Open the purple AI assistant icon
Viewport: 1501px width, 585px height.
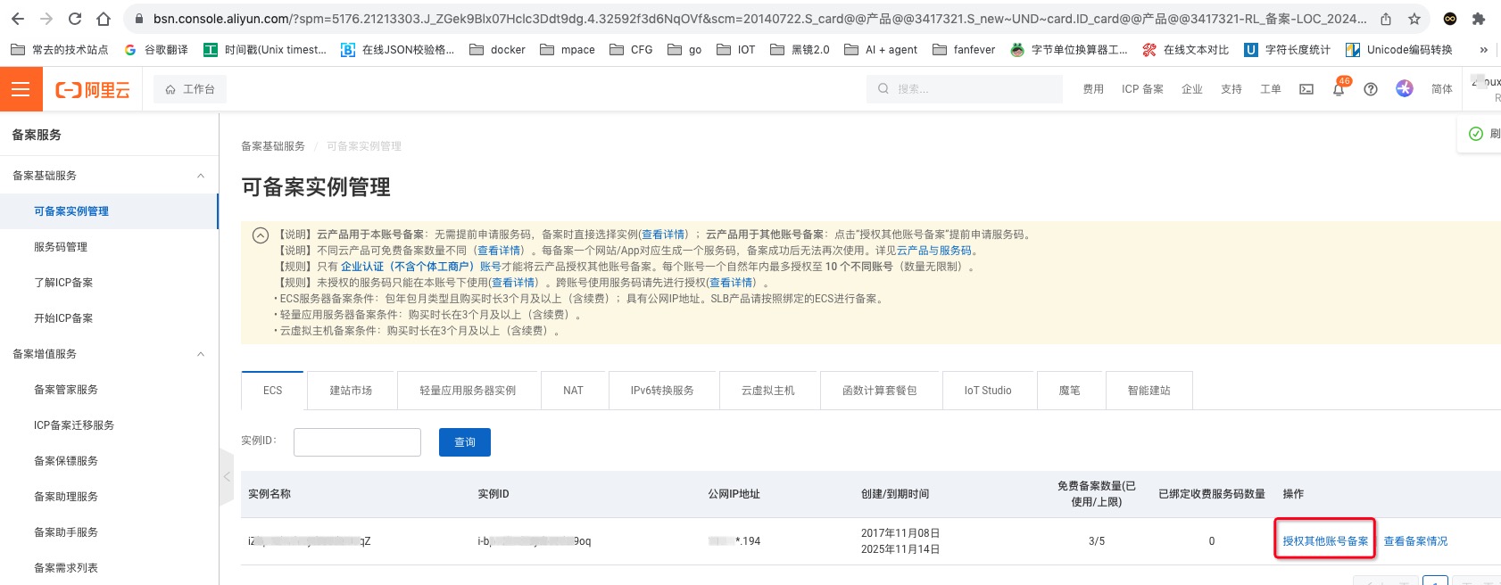click(x=1405, y=89)
